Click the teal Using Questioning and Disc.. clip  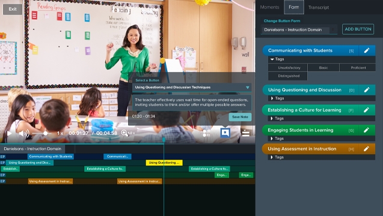29,163
